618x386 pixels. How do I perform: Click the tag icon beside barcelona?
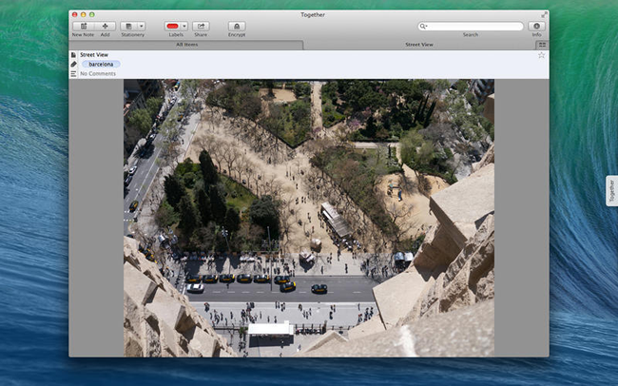[74, 65]
